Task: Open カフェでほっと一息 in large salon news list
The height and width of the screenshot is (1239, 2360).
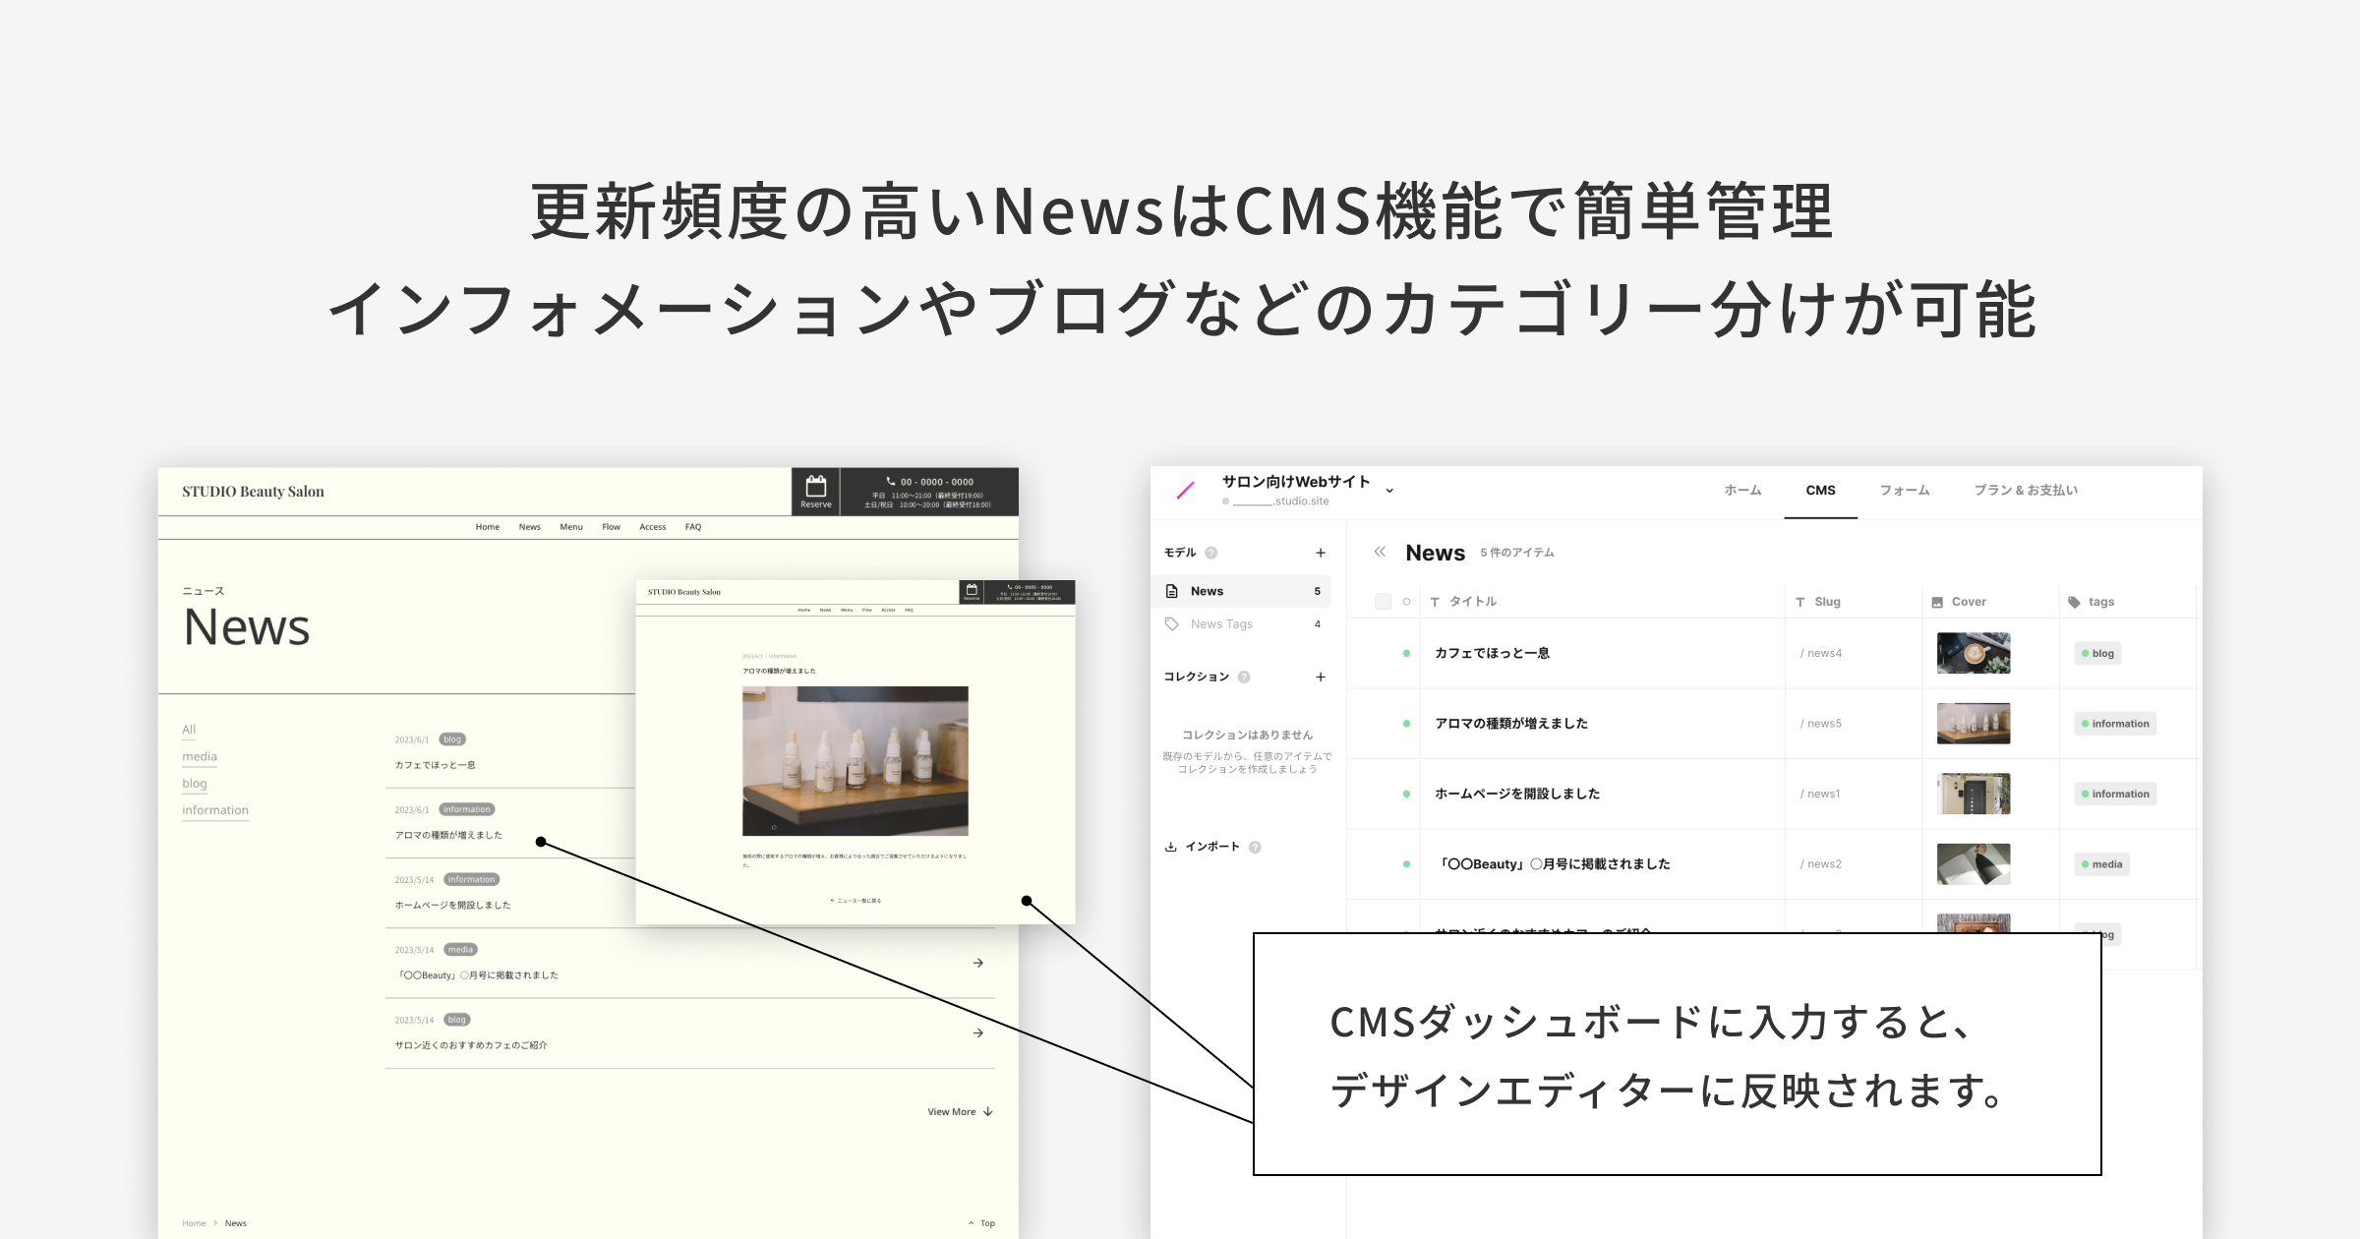Action: point(436,765)
